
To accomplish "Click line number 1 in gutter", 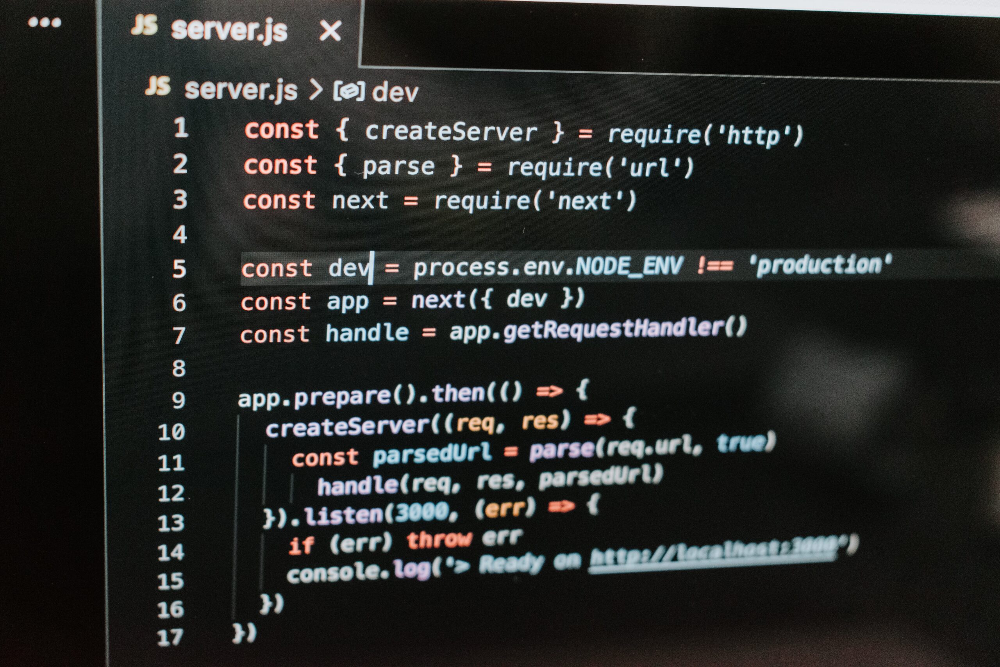I will 181,128.
